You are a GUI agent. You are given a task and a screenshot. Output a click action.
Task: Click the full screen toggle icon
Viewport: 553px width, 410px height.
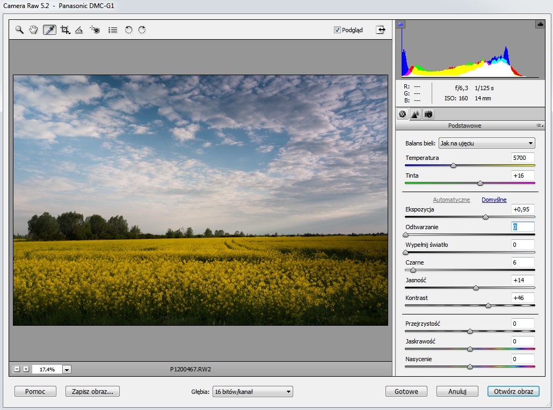coord(381,30)
